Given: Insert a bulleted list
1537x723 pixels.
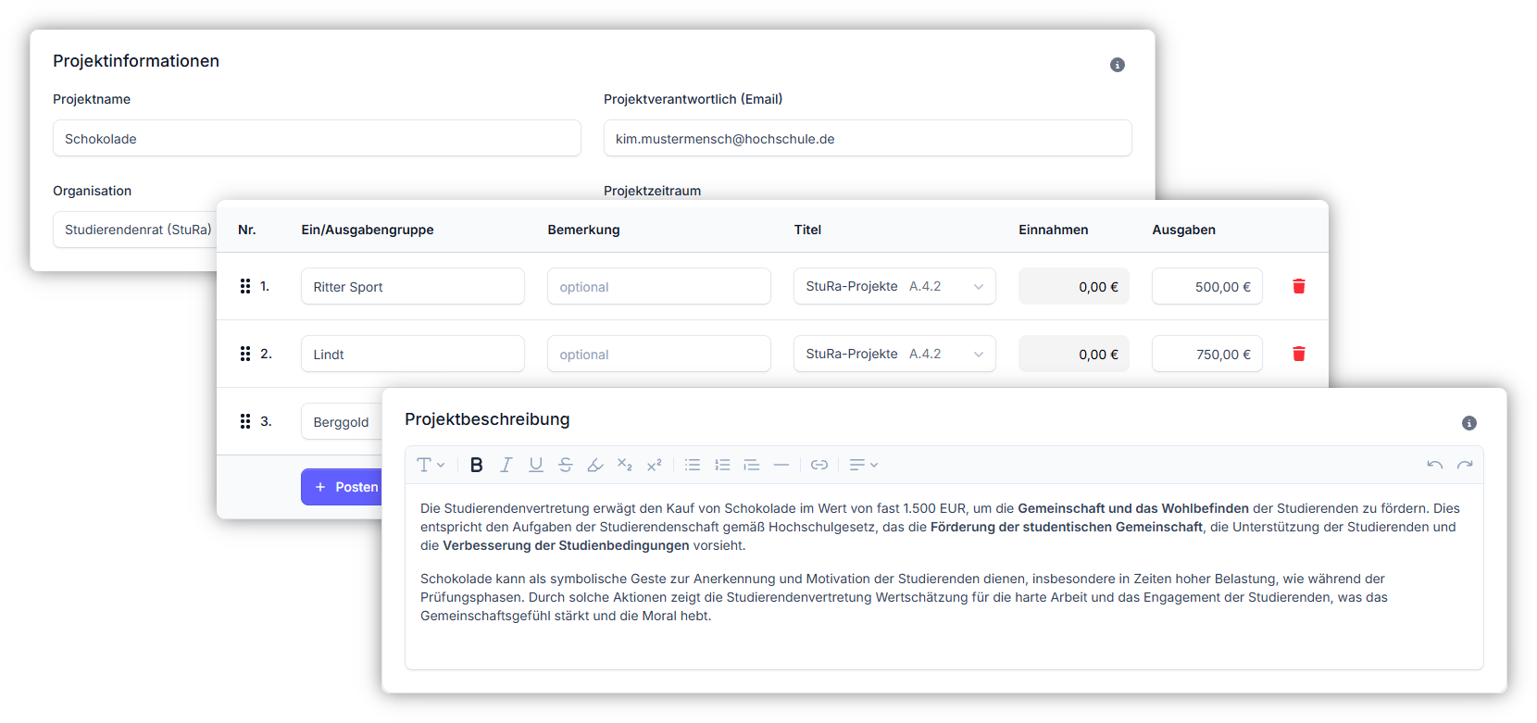Looking at the screenshot, I should (693, 465).
